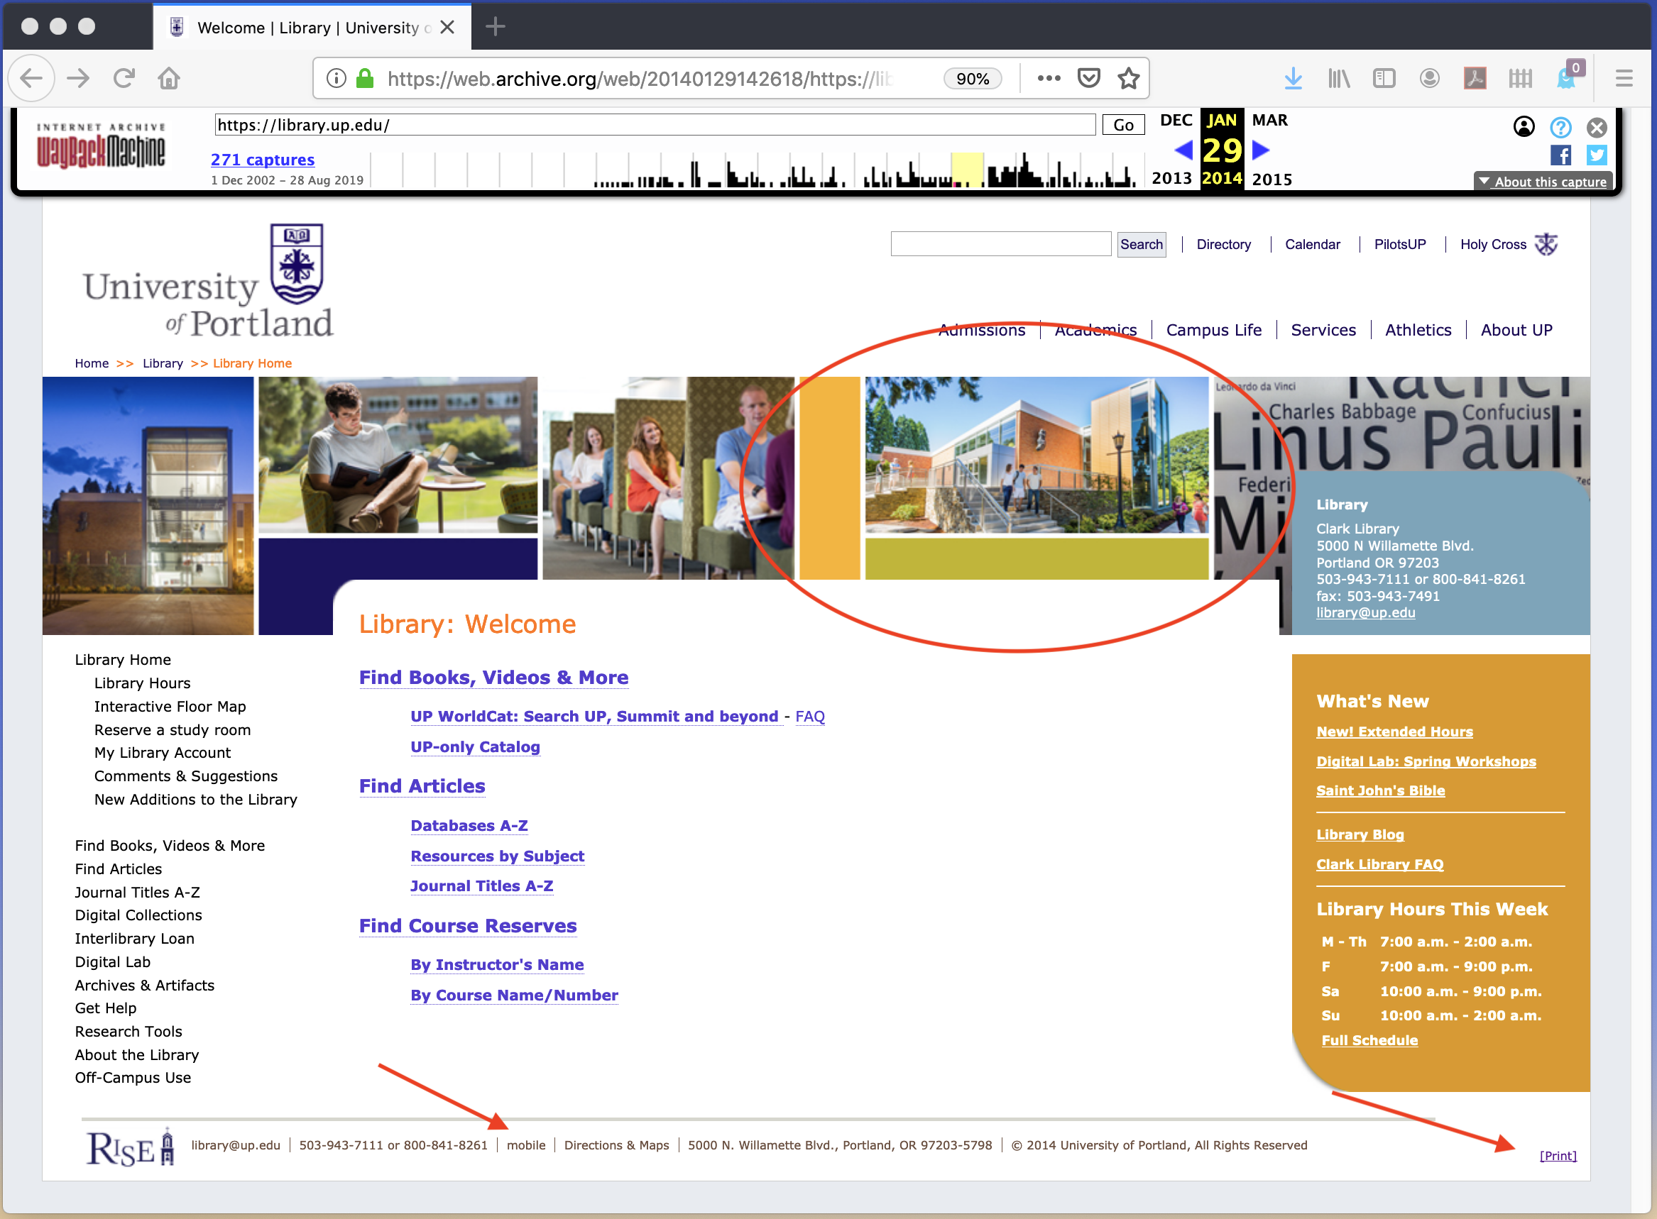Open Library Hours in sidebar

(x=143, y=683)
